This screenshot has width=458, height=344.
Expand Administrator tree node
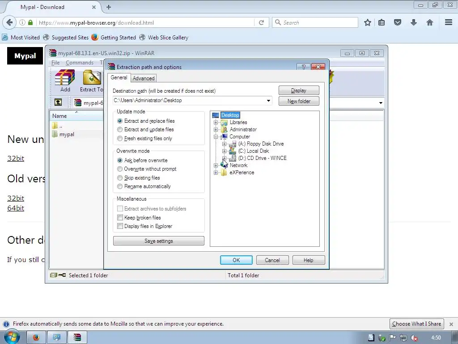click(216, 129)
